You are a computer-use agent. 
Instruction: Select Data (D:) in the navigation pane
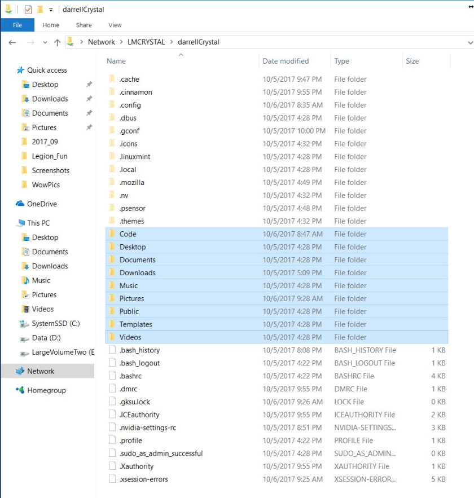tap(46, 338)
